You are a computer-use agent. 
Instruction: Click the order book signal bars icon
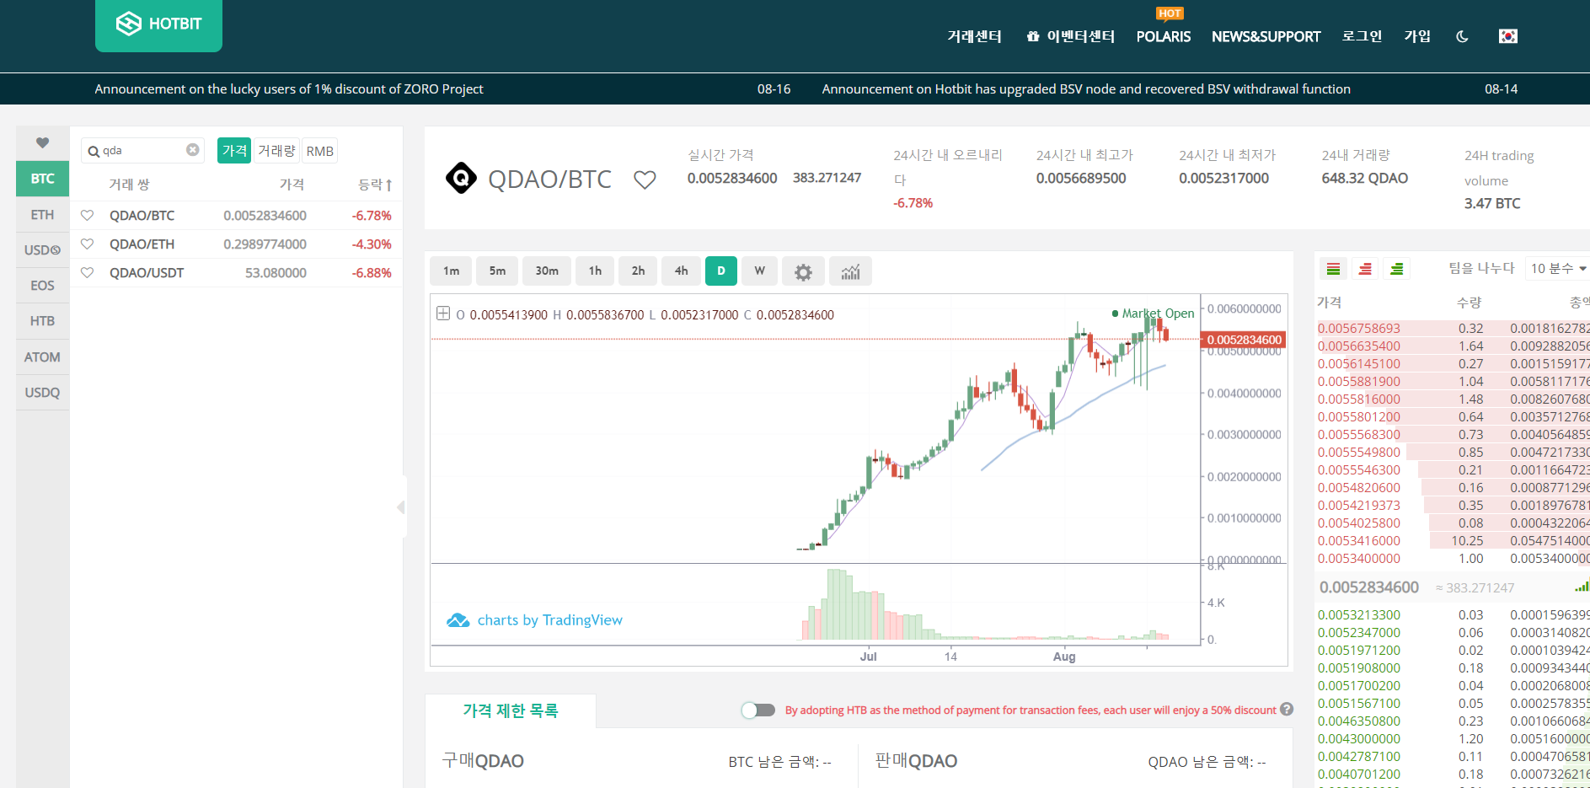1582,587
